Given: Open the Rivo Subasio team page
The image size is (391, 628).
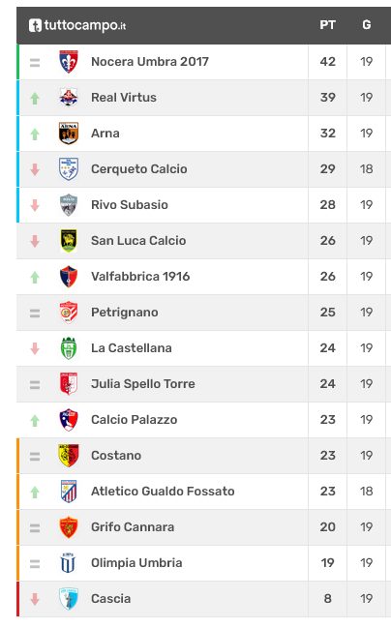Looking at the screenshot, I should pyautogui.click(x=130, y=205).
